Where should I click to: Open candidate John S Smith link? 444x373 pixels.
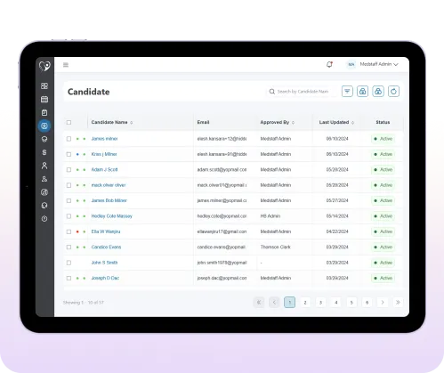[x=104, y=263]
